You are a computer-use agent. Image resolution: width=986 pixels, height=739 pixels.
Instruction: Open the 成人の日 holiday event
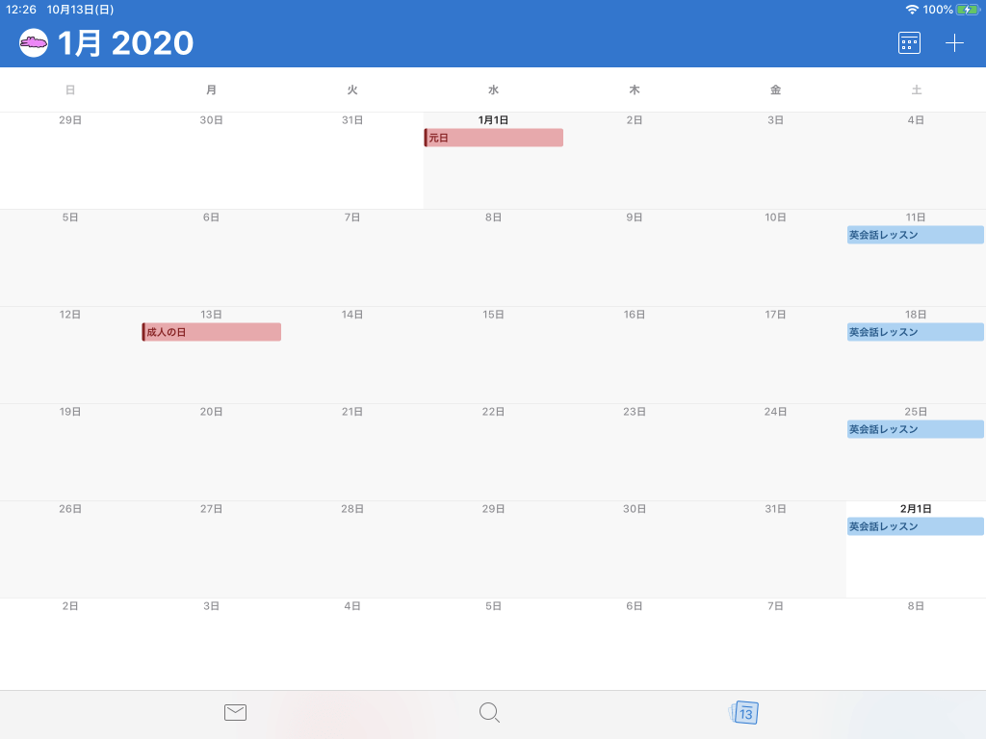212,332
